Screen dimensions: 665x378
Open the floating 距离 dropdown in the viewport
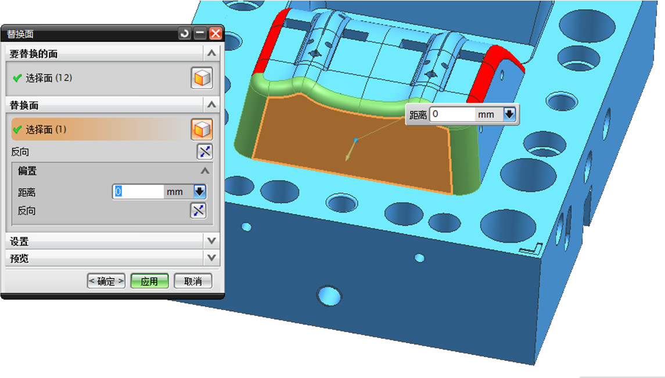[509, 114]
